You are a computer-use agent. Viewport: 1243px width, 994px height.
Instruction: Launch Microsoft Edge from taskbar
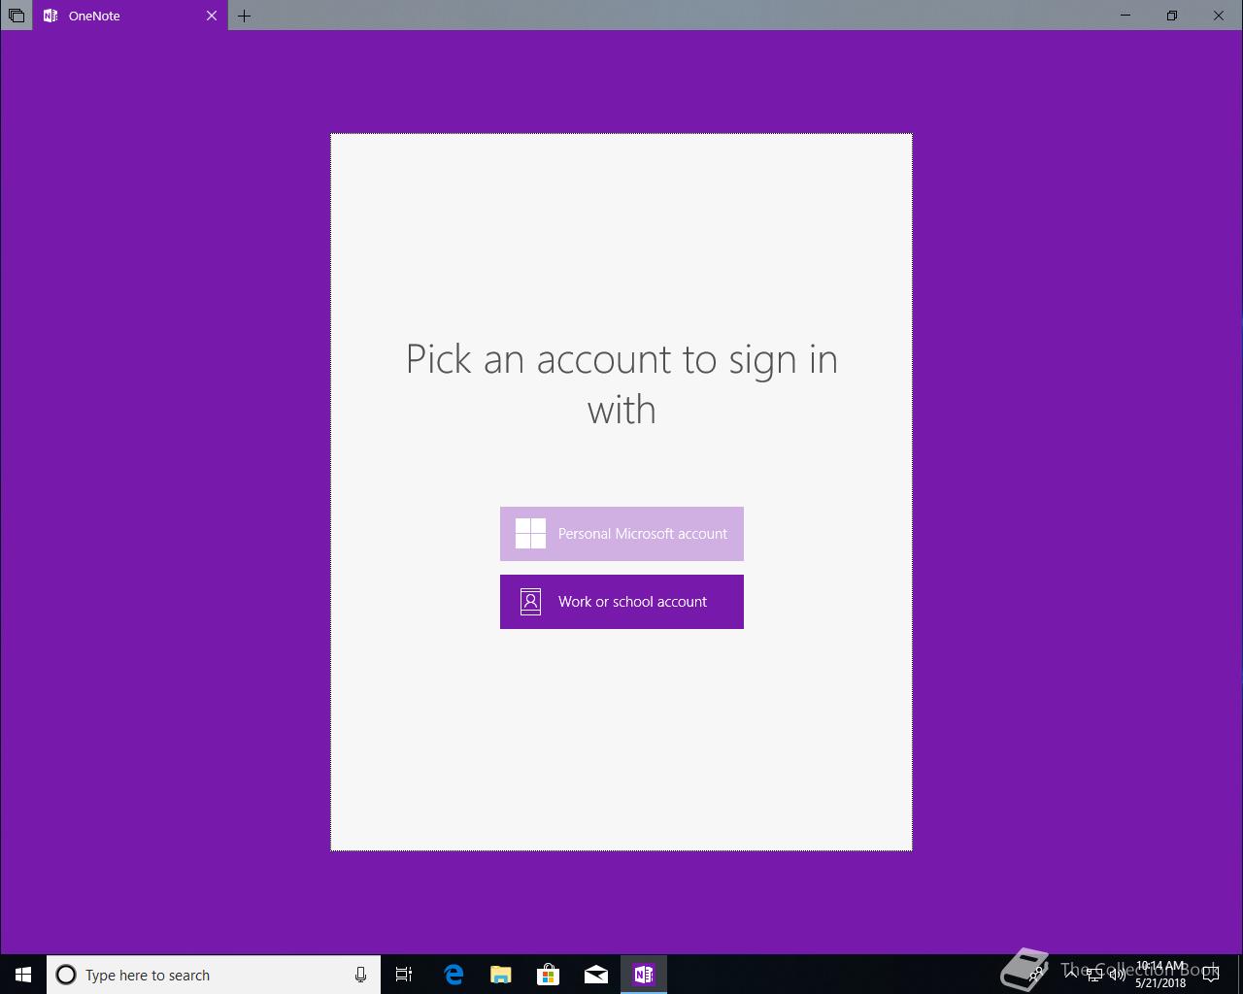click(454, 975)
